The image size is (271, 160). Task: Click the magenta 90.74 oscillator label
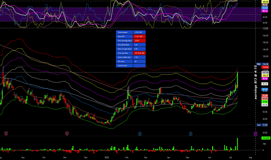tap(265, 11)
